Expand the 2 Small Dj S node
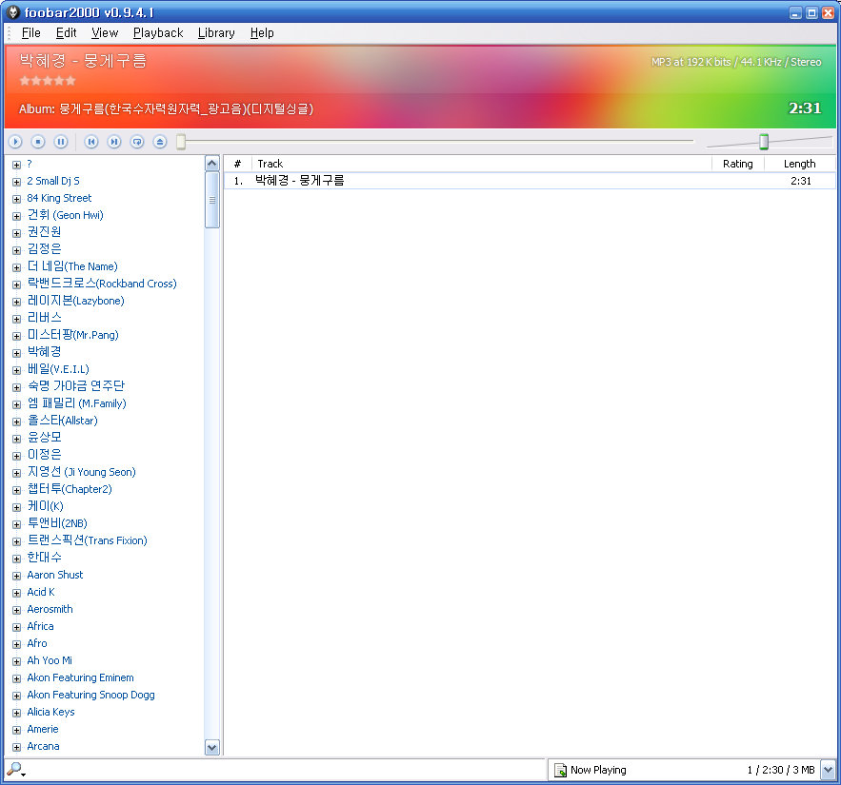The image size is (841, 785). (x=16, y=182)
